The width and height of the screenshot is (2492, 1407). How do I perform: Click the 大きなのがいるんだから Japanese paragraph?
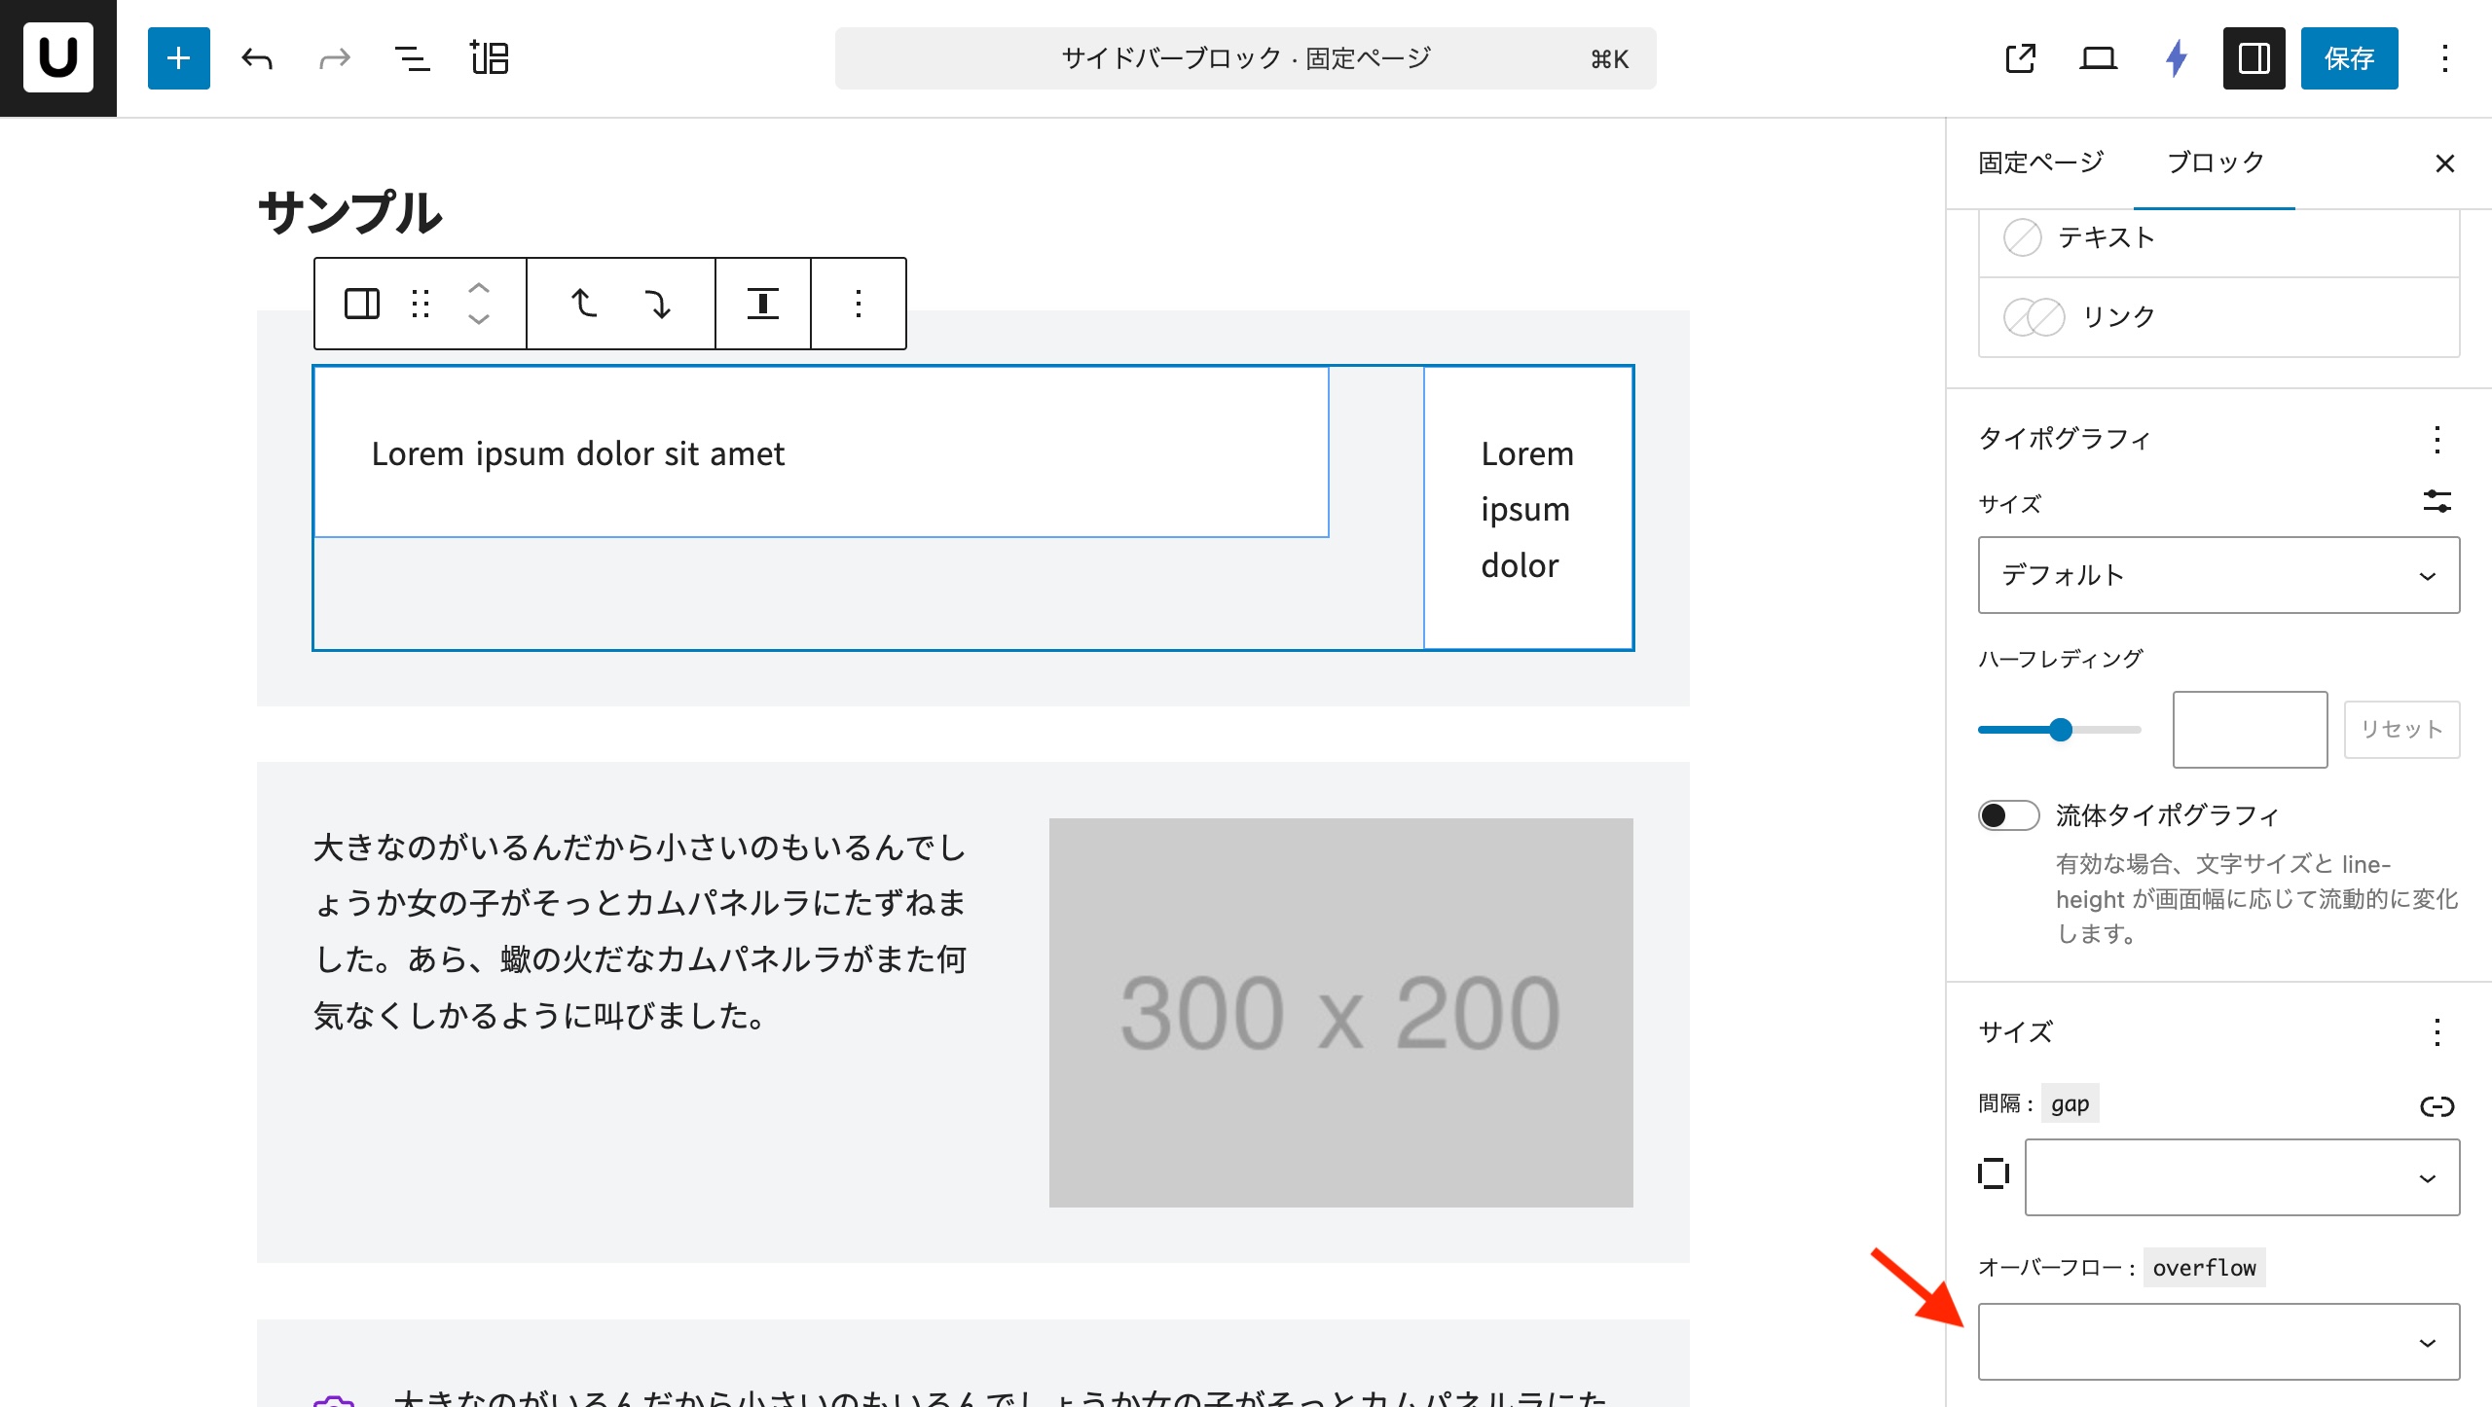tap(641, 931)
